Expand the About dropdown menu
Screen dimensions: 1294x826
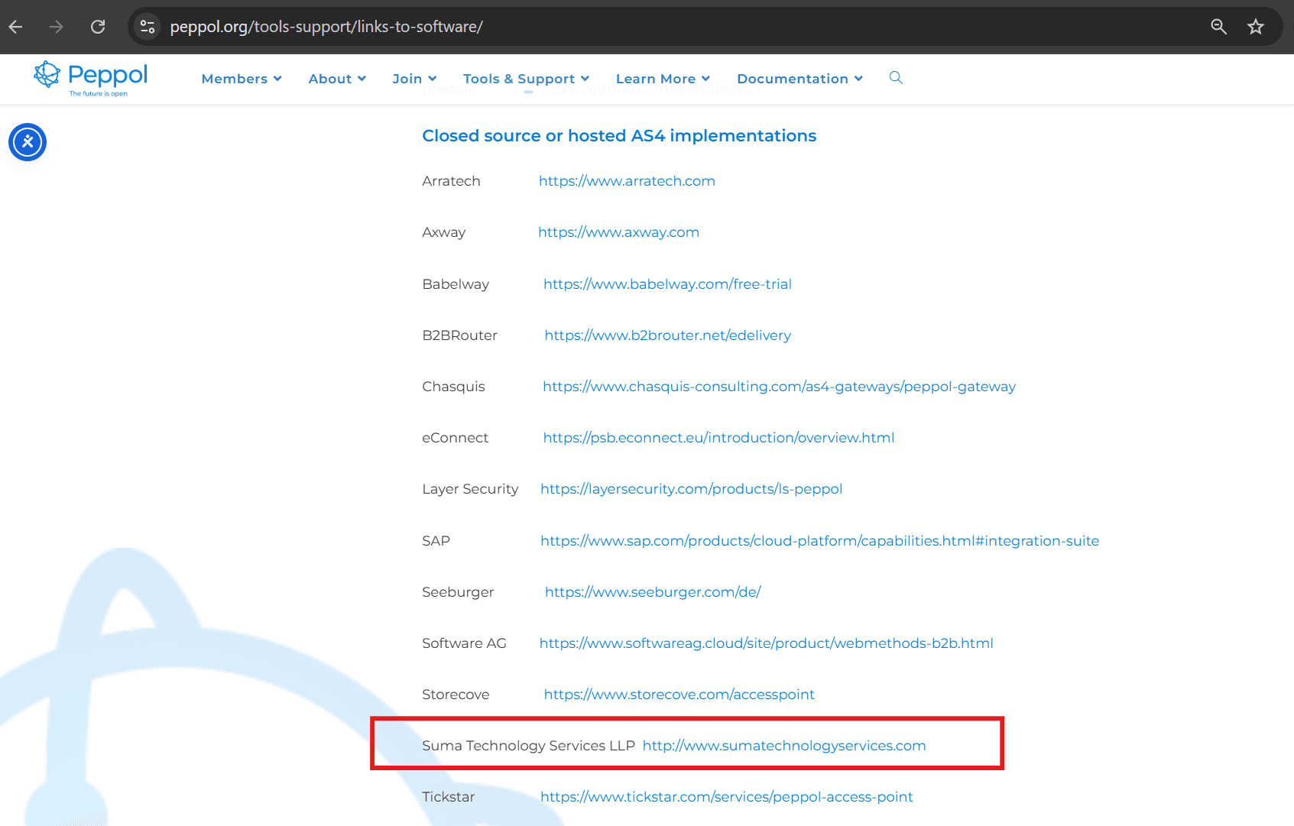(337, 79)
